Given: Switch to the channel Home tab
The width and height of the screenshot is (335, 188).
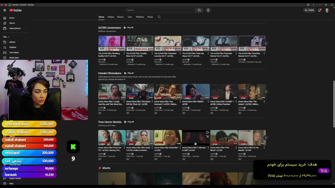Looking at the screenshot, I should click(x=101, y=17).
